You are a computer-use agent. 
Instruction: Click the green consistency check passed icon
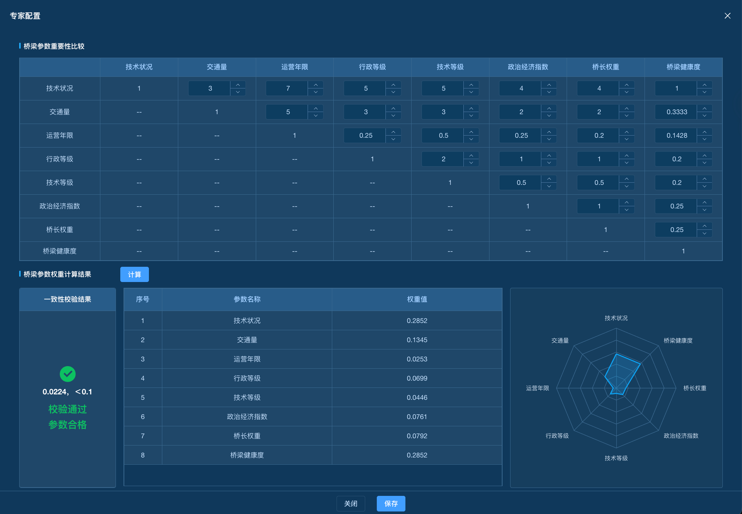click(68, 374)
